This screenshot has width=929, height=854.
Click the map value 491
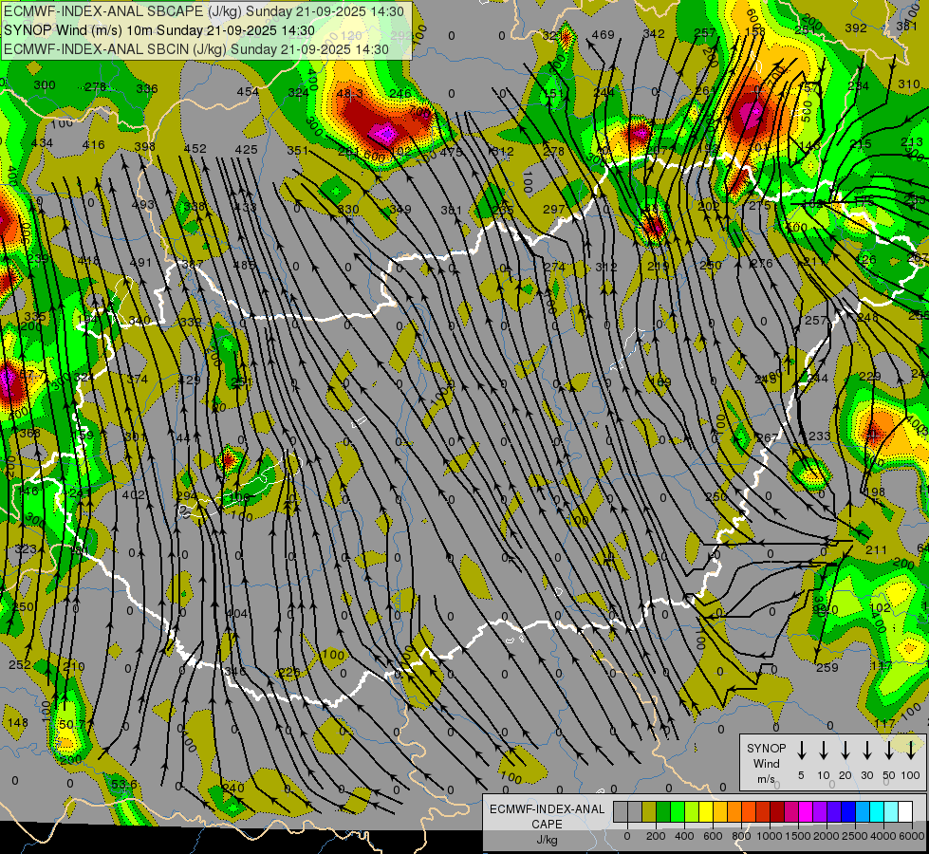(x=141, y=263)
